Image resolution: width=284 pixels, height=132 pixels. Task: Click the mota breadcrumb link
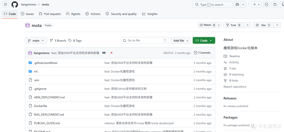tap(45, 4)
